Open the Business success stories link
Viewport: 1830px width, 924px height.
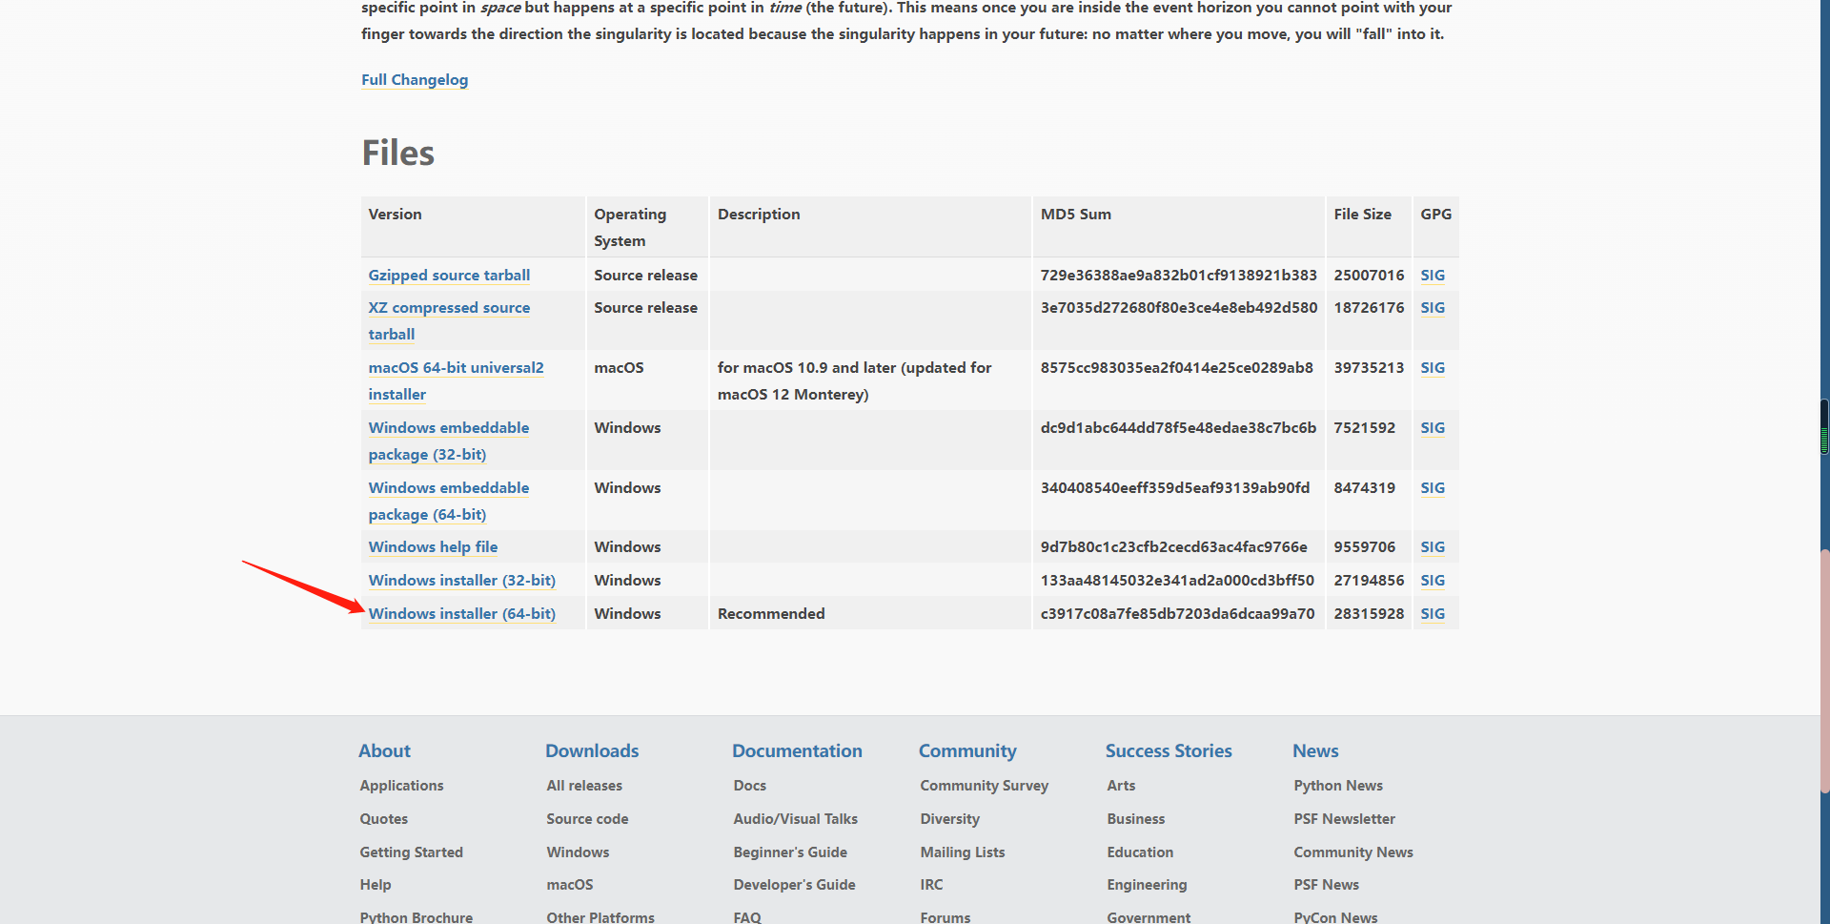point(1135,819)
